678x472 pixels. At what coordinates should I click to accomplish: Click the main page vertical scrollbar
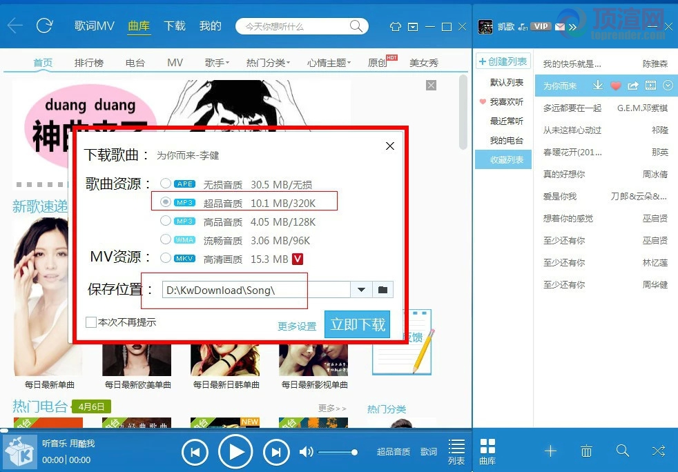pos(463,112)
